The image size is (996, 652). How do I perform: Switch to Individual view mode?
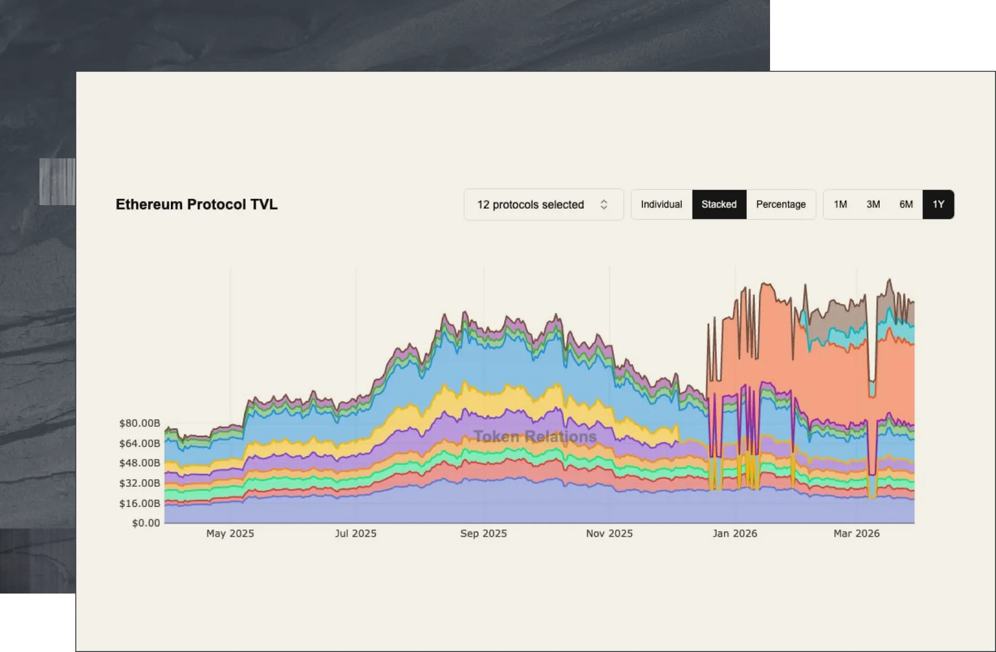pyautogui.click(x=662, y=205)
